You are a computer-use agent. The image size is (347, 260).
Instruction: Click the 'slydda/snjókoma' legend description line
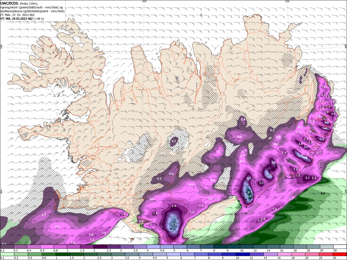[x=32, y=11]
